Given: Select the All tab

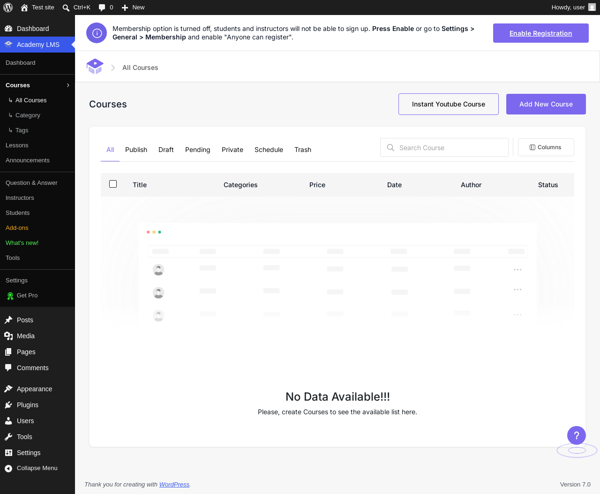Looking at the screenshot, I should click(x=110, y=150).
